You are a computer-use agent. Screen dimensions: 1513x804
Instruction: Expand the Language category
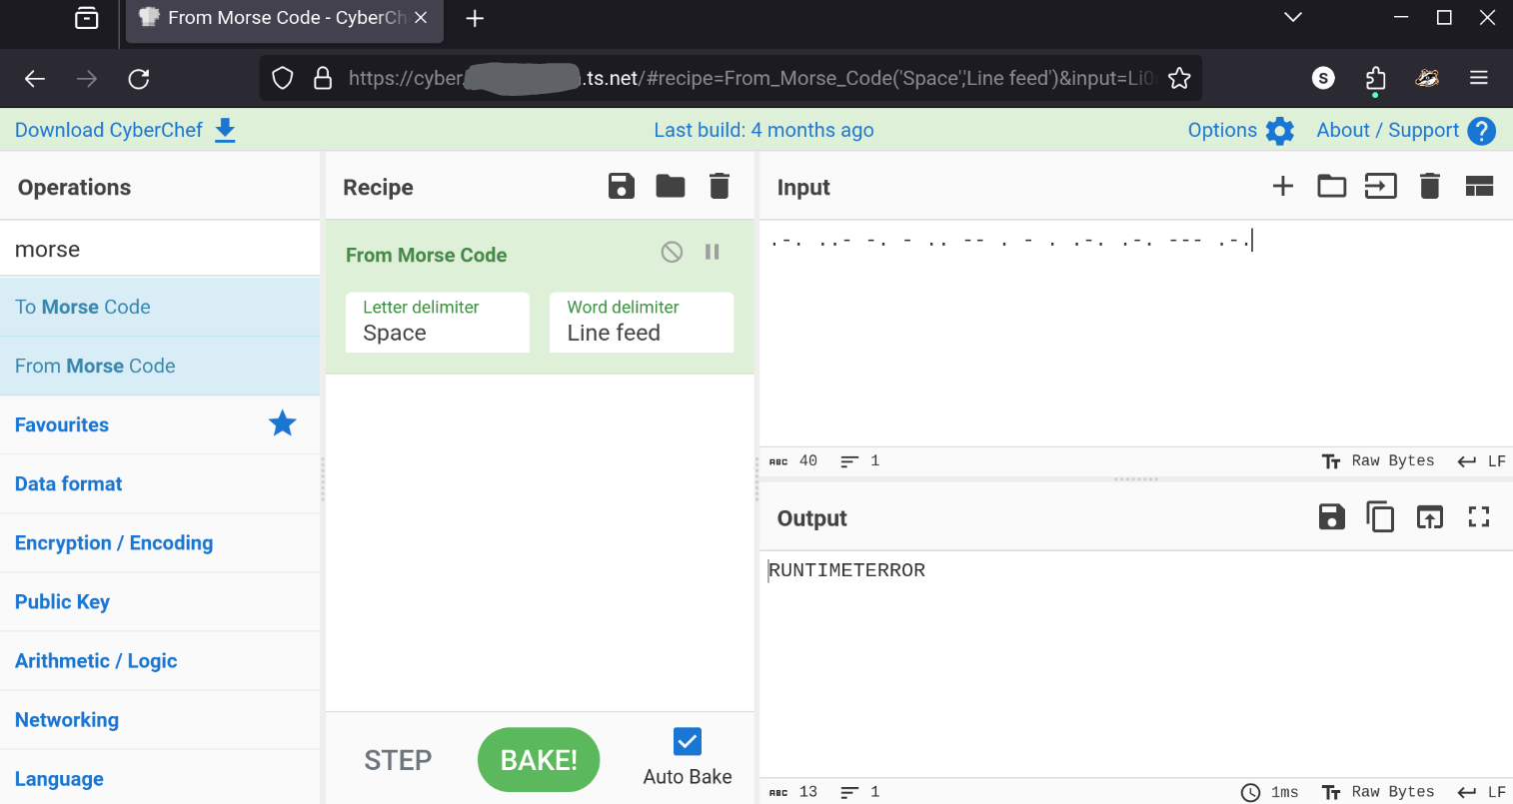click(160, 778)
